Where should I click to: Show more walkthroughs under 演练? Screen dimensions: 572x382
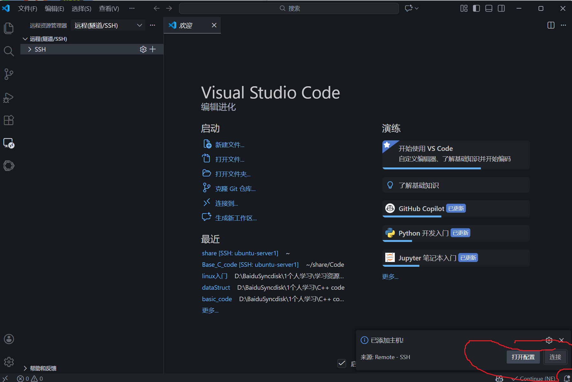pyautogui.click(x=390, y=277)
